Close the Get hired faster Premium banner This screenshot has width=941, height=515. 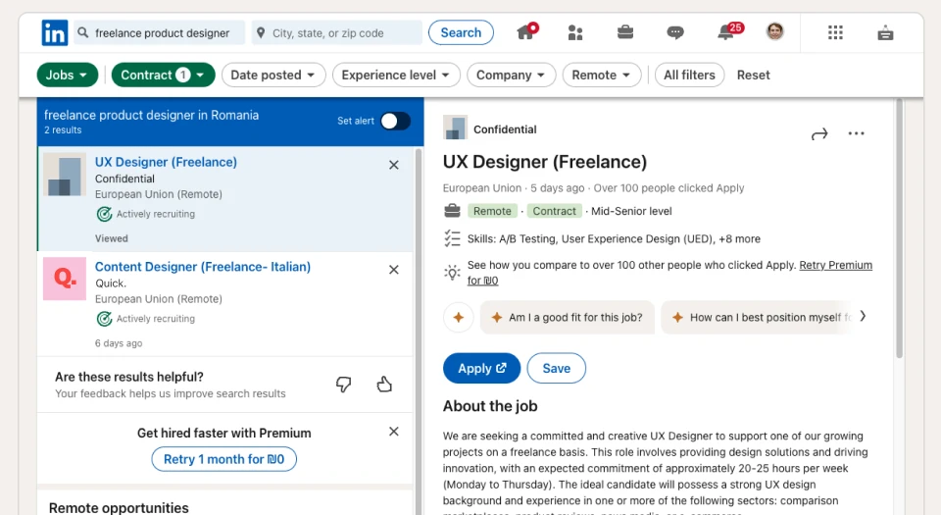click(394, 432)
